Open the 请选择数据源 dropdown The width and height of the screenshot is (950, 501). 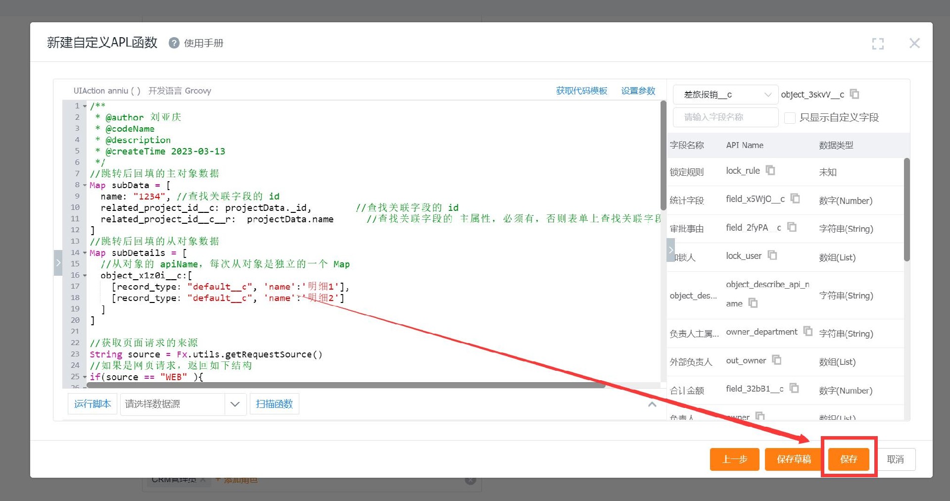coord(183,404)
